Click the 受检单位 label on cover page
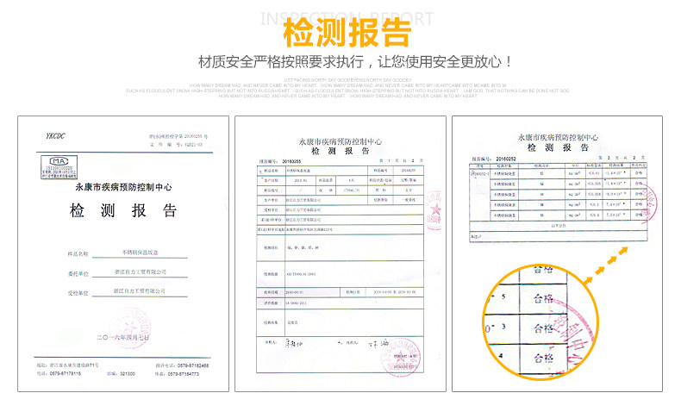Screen dimensions: 681x418 click(x=78, y=293)
